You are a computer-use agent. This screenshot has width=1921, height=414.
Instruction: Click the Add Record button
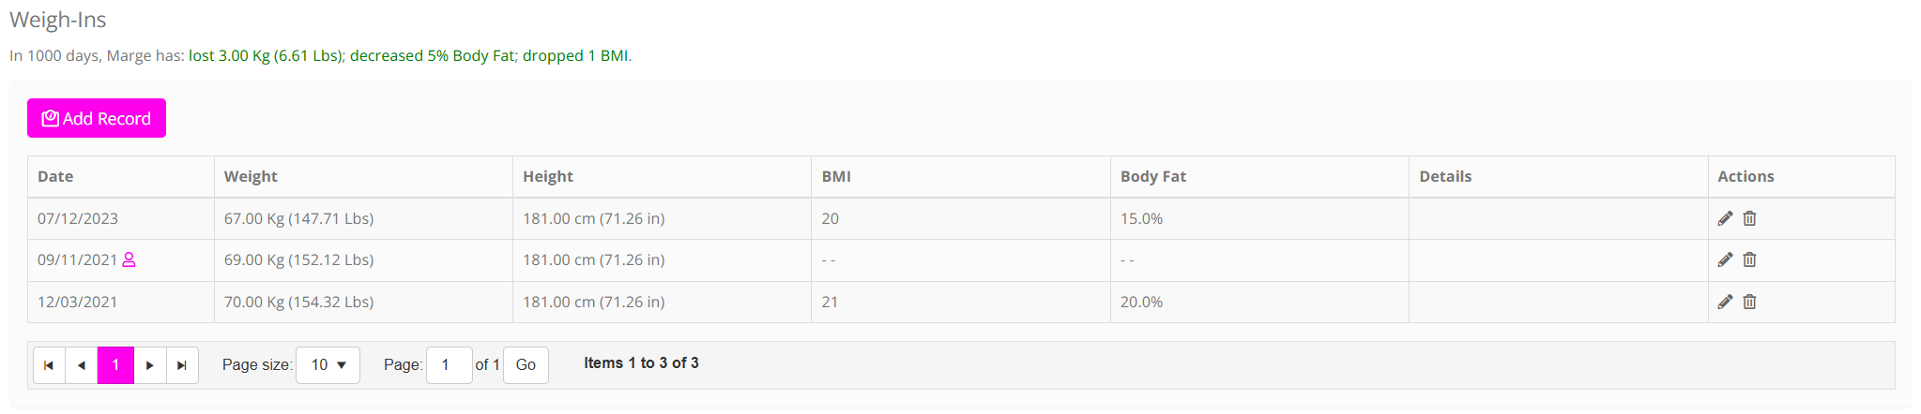97,118
